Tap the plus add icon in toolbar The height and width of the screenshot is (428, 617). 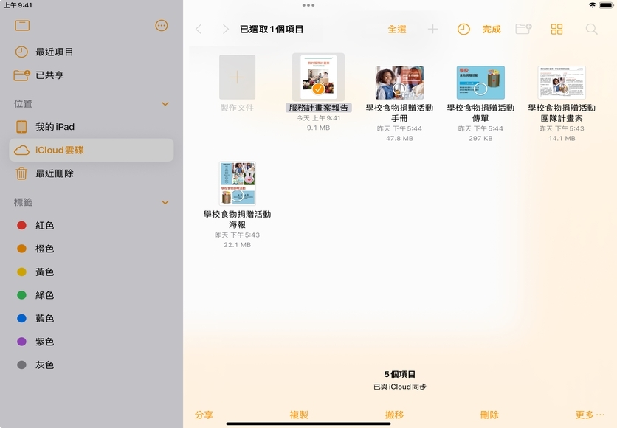coord(432,30)
